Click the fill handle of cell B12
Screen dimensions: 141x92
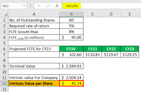click(x=83, y=86)
